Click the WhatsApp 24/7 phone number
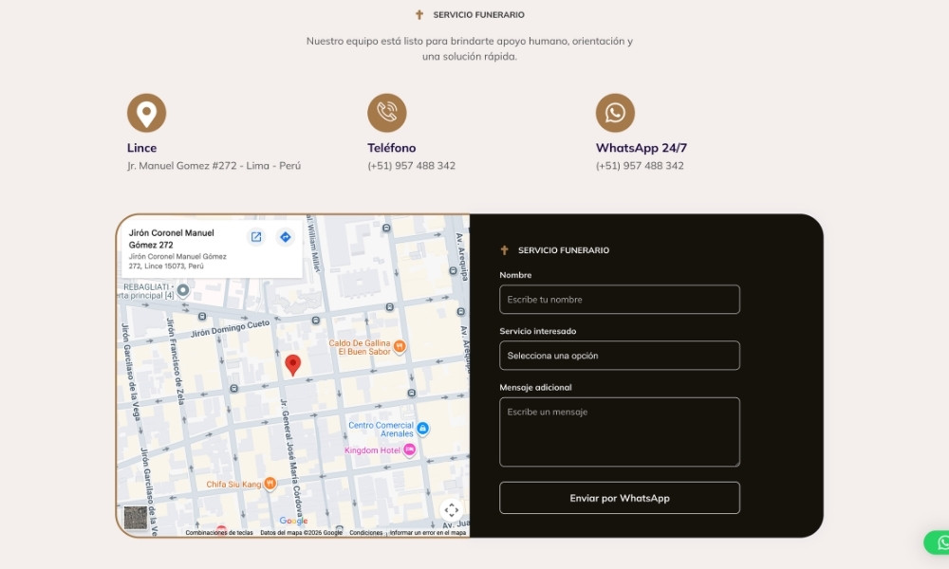 pos(640,166)
